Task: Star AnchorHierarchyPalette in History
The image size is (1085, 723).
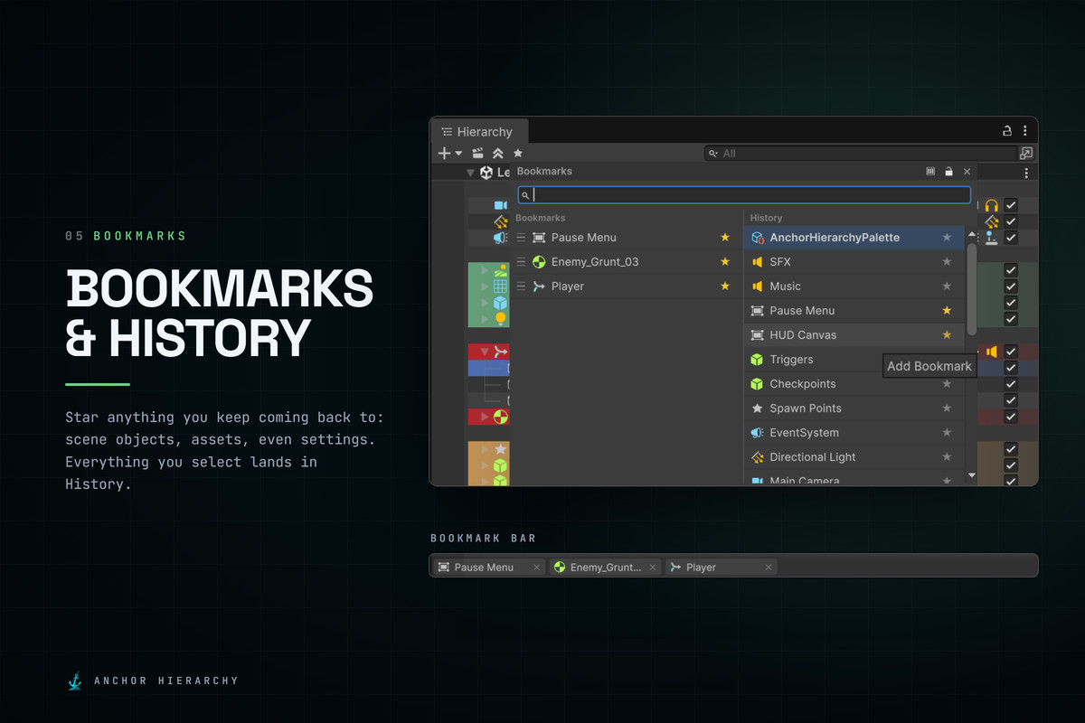Action: coord(947,238)
